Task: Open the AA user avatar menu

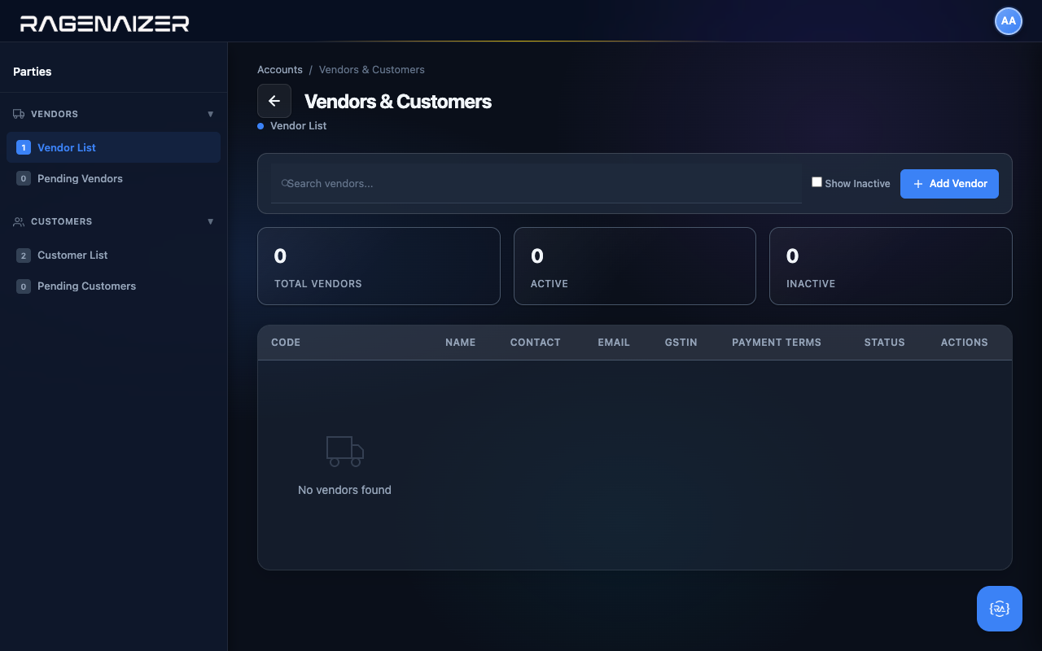Action: click(1009, 21)
